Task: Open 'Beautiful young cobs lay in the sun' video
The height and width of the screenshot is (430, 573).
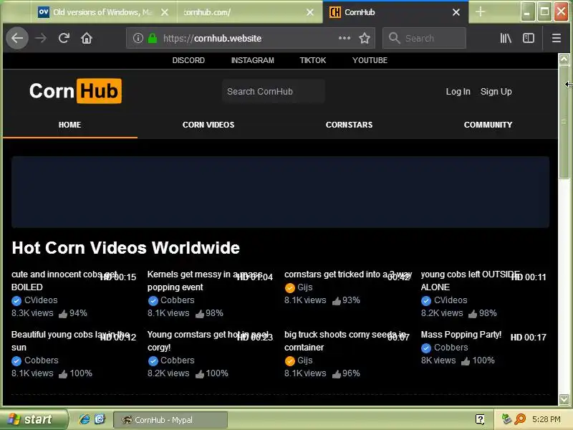Action: coord(70,341)
